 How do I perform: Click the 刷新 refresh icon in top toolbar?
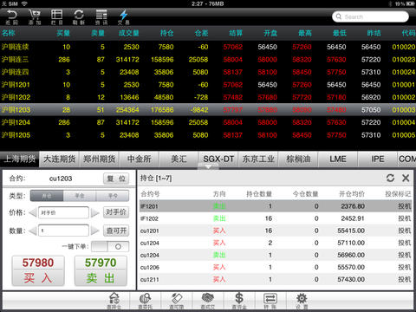[79, 17]
